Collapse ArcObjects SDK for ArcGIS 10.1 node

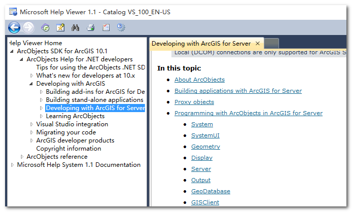pyautogui.click(x=12, y=51)
